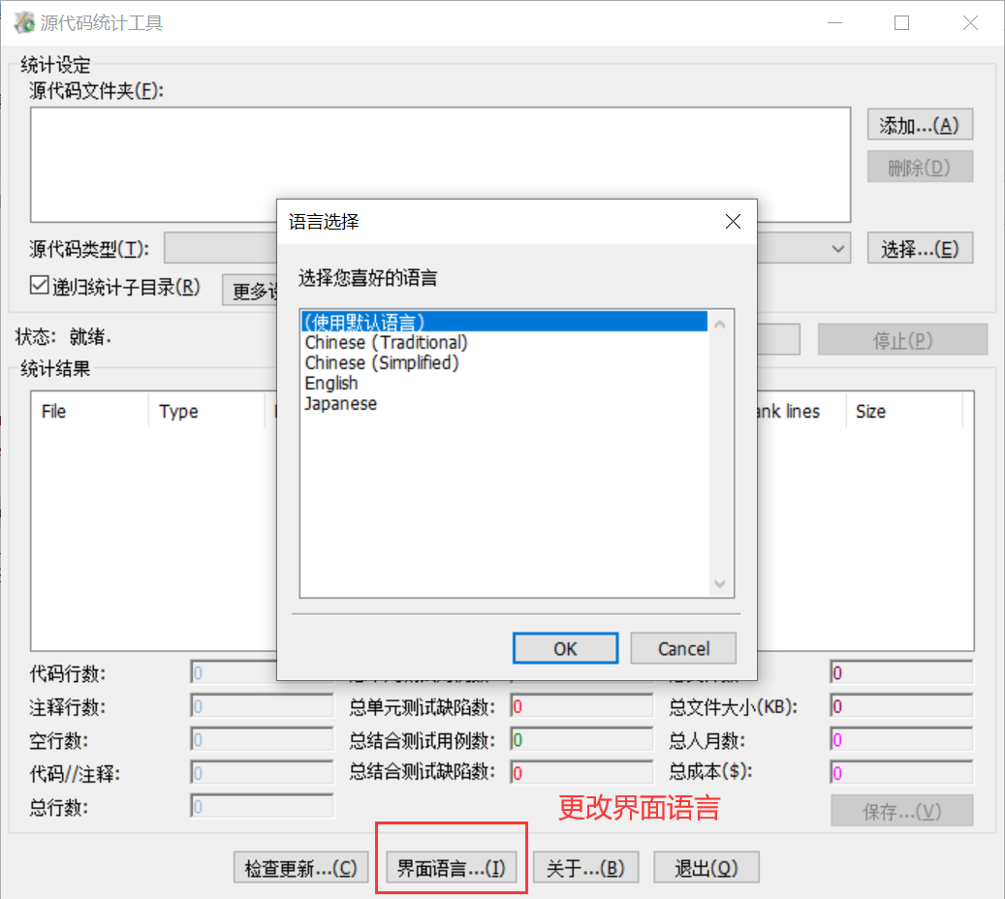
Task: Click the language list scrollbar down arrow
Action: pyautogui.click(x=720, y=583)
